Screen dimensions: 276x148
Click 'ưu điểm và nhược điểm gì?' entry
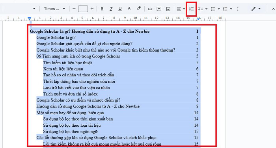[x=78, y=100]
